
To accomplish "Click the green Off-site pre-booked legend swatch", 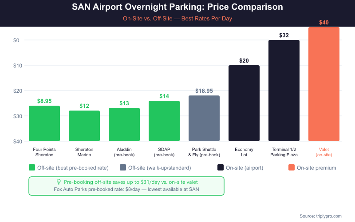I will [x=32, y=168].
